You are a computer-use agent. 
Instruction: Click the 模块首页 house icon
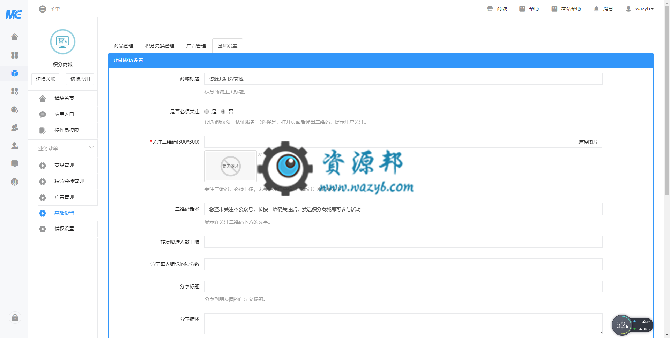coord(43,99)
